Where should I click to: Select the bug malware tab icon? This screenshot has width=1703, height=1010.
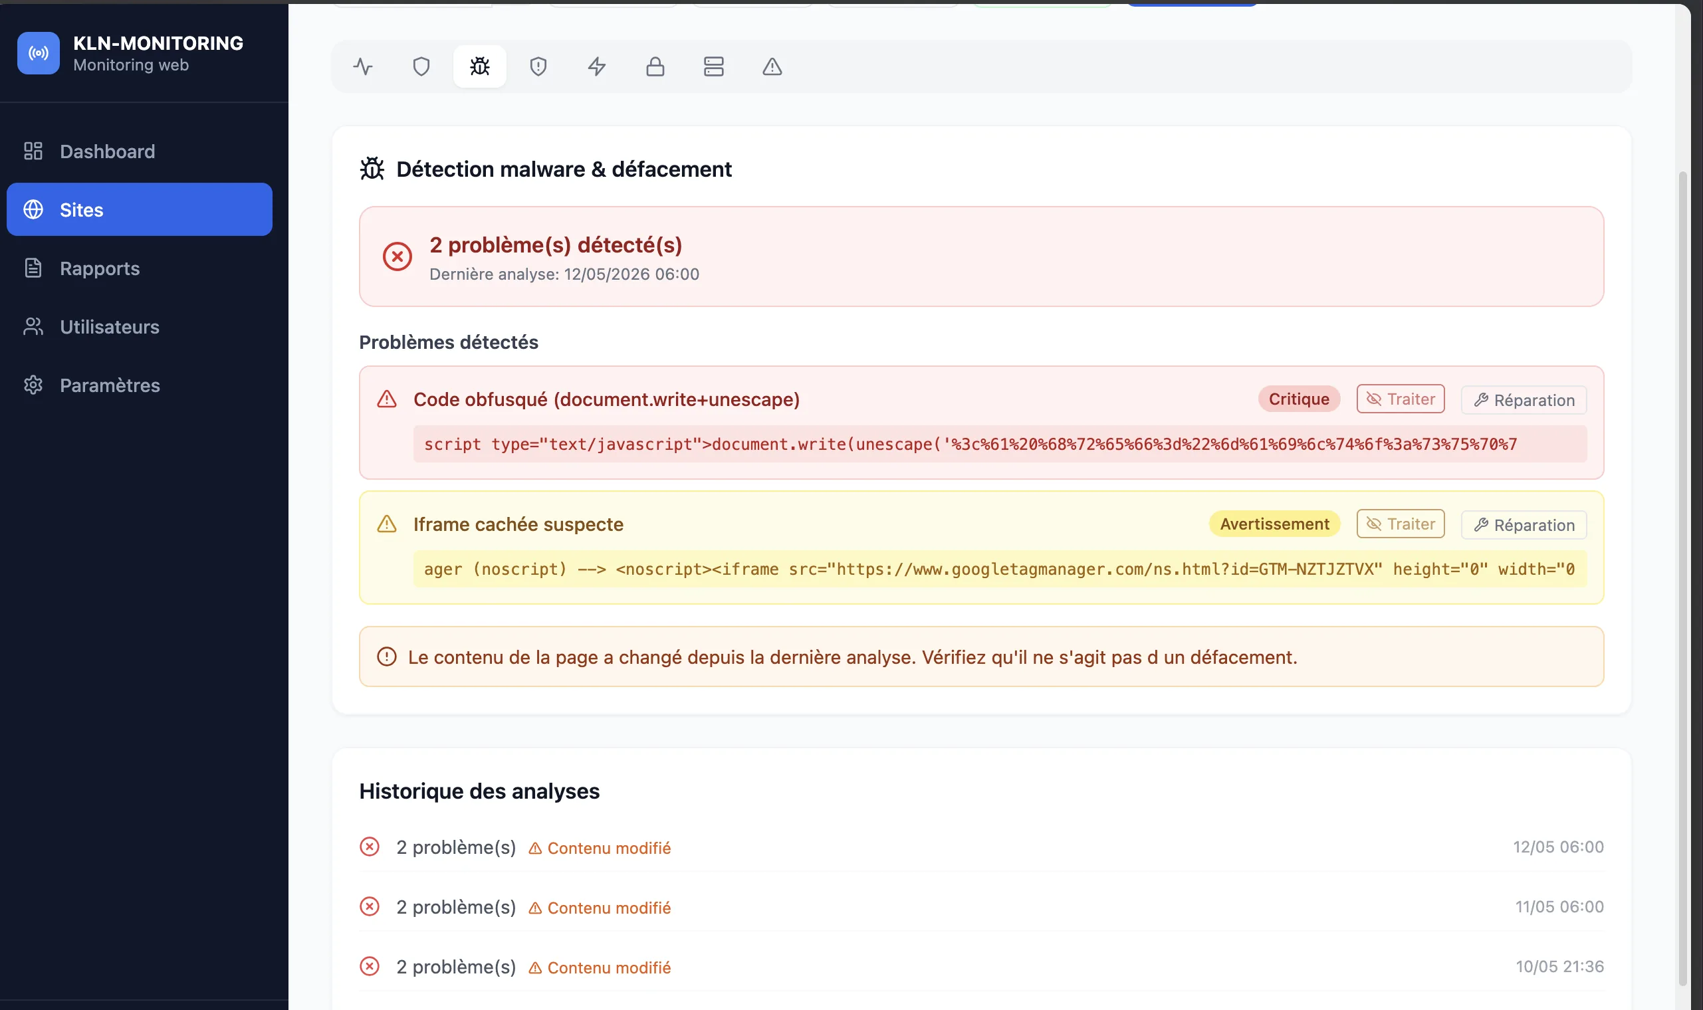(480, 66)
